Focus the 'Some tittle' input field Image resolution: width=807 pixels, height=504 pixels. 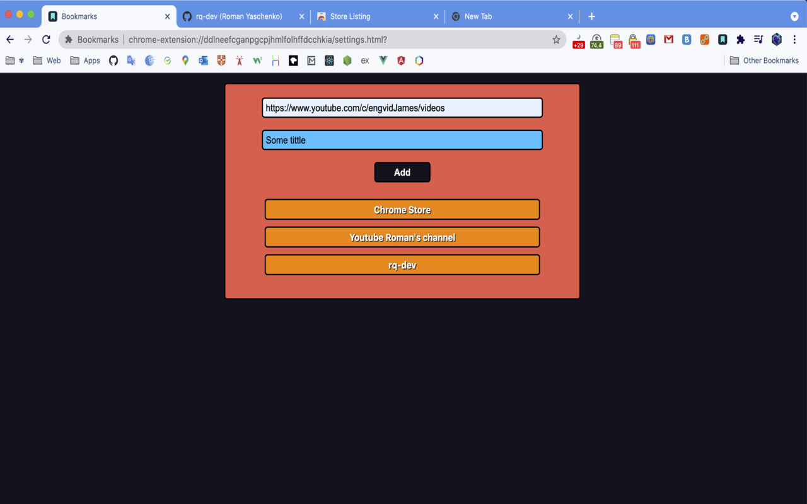402,140
